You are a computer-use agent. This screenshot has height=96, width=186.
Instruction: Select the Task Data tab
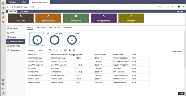tap(13, 11)
